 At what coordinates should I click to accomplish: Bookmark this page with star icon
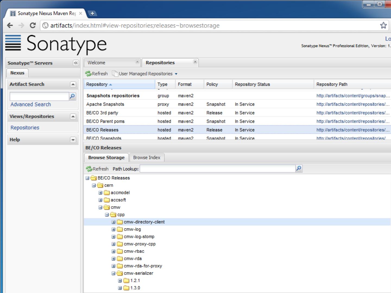[383, 26]
